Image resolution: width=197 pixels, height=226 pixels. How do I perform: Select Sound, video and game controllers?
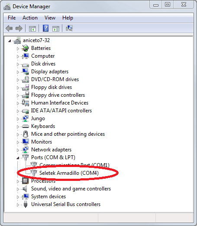71,189
